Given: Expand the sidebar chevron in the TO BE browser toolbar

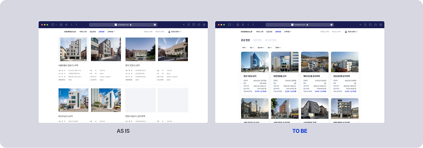Looking at the screenshot, I should coord(233,24).
